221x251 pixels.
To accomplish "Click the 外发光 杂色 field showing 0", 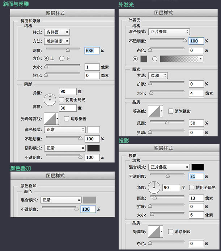I will click(196, 50).
